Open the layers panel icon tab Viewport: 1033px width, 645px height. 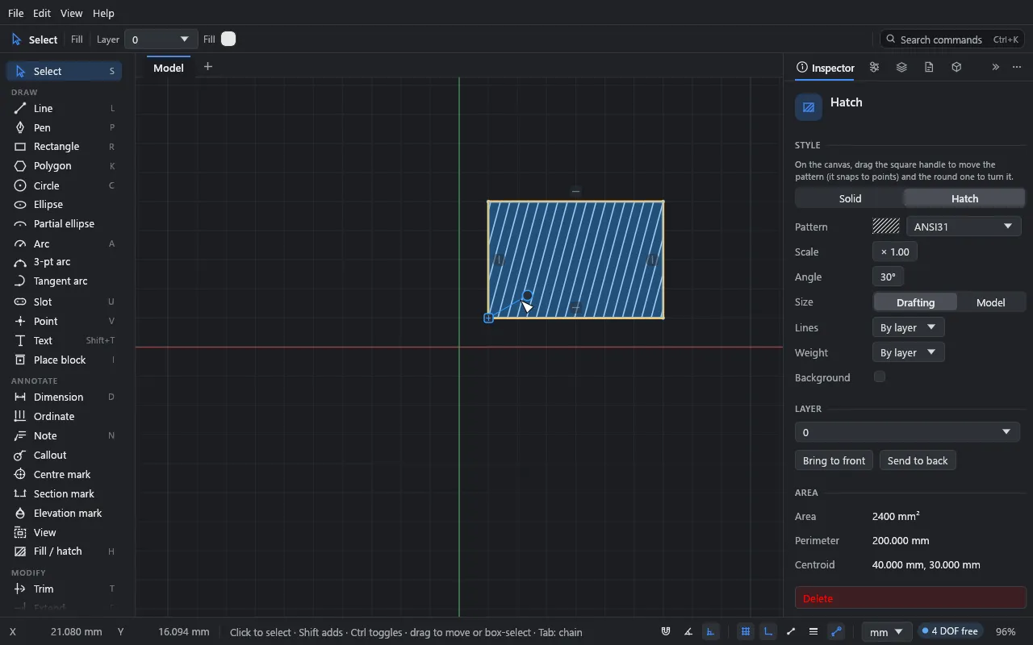point(901,68)
